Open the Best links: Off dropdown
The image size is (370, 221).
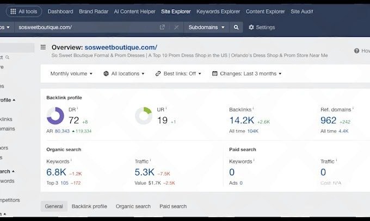tap(178, 73)
